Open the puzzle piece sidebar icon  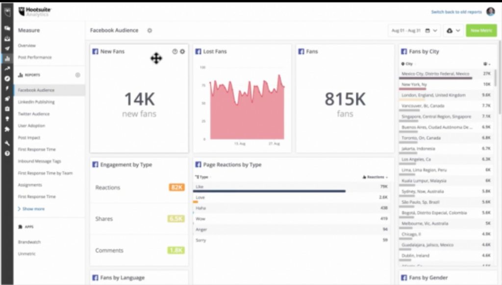pyautogui.click(x=7, y=129)
